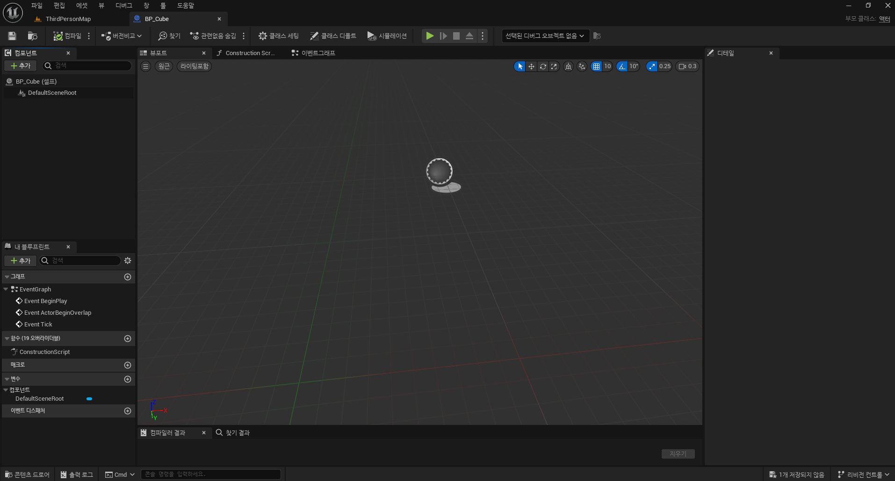The width and height of the screenshot is (895, 481).
Task: Open the 원근 perspective view dropdown
Action: click(x=164, y=66)
